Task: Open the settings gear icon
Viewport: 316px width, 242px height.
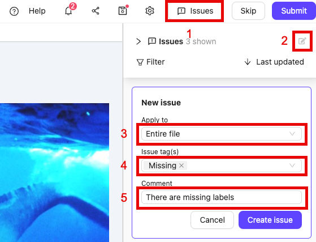Action: pos(150,11)
